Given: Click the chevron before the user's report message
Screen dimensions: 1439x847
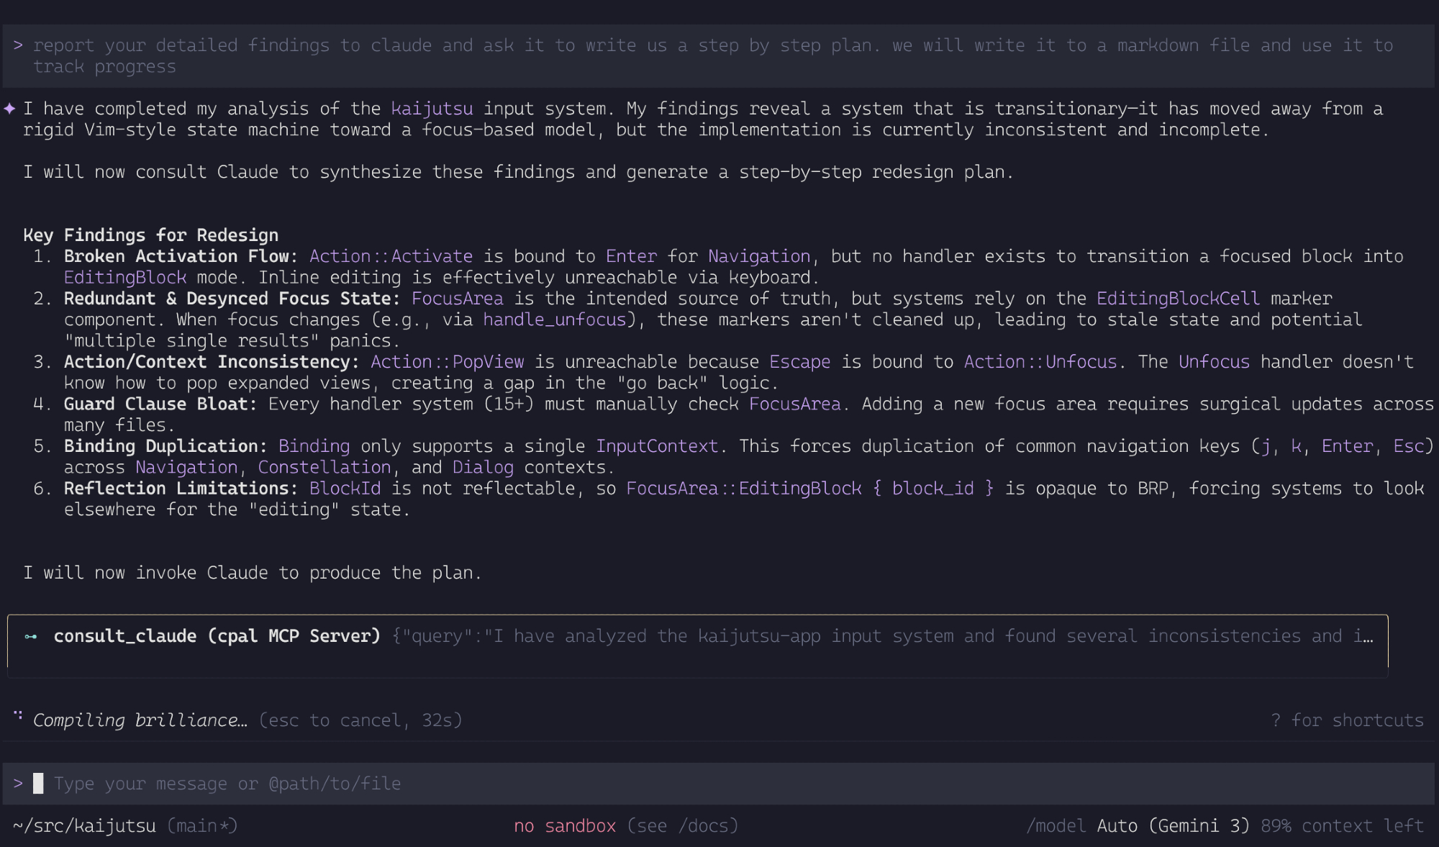Looking at the screenshot, I should (18, 45).
